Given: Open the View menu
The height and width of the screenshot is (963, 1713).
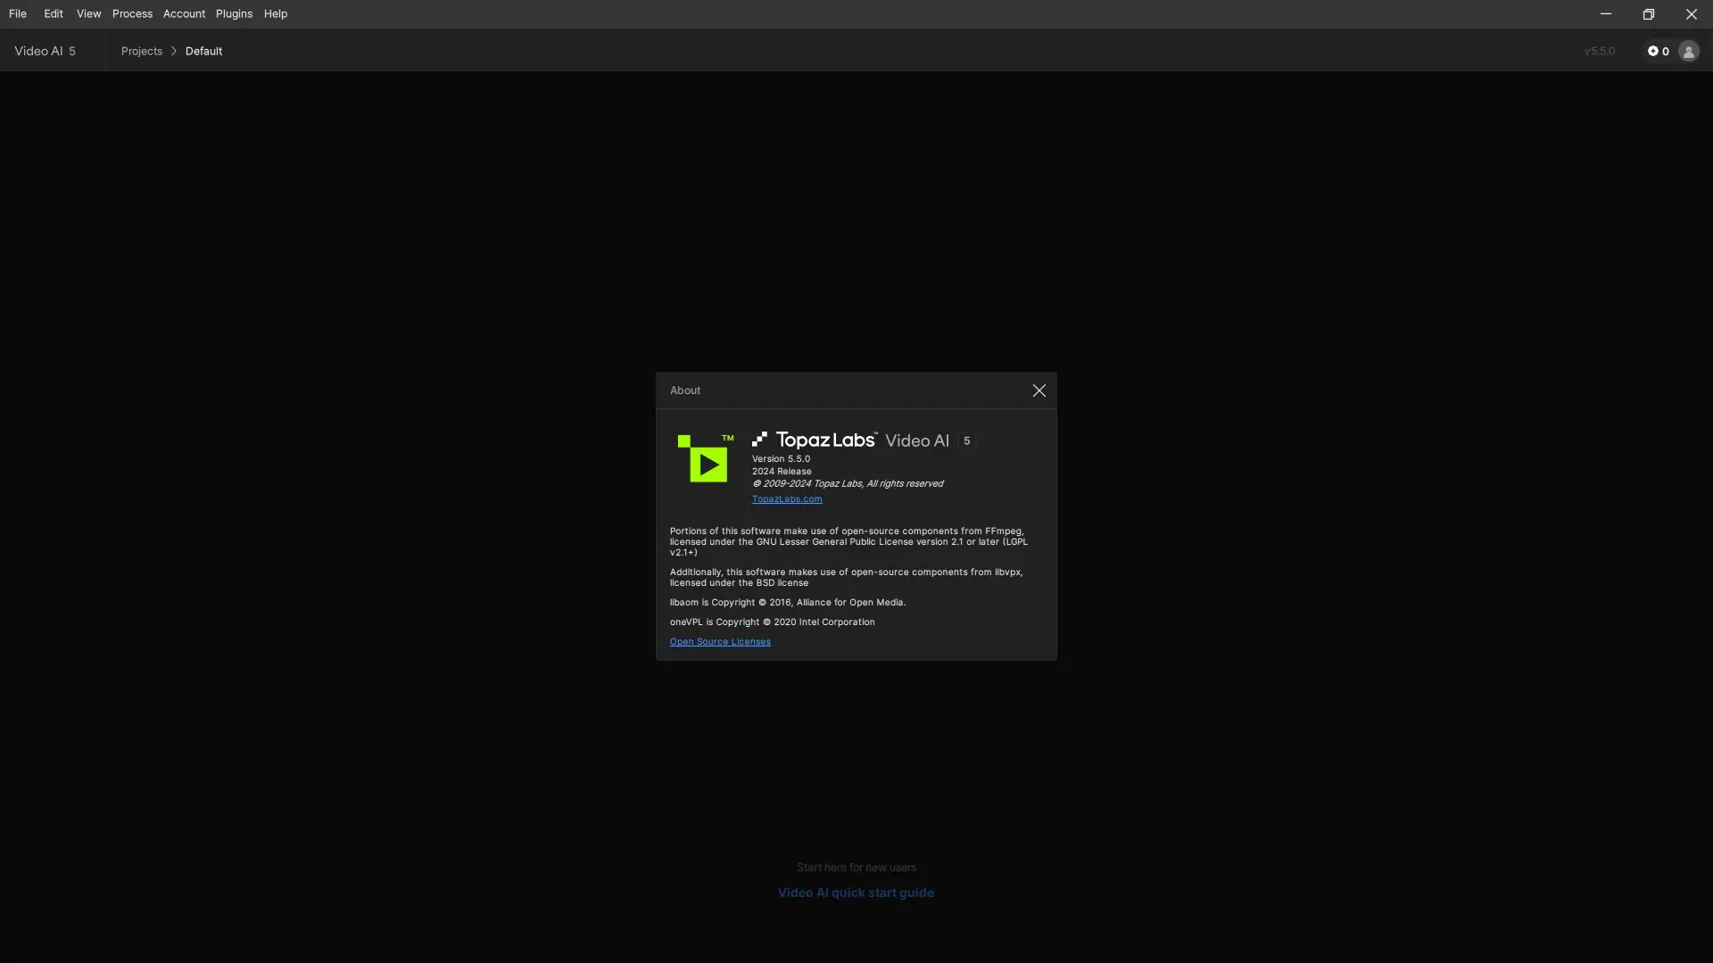Looking at the screenshot, I should [x=88, y=13].
